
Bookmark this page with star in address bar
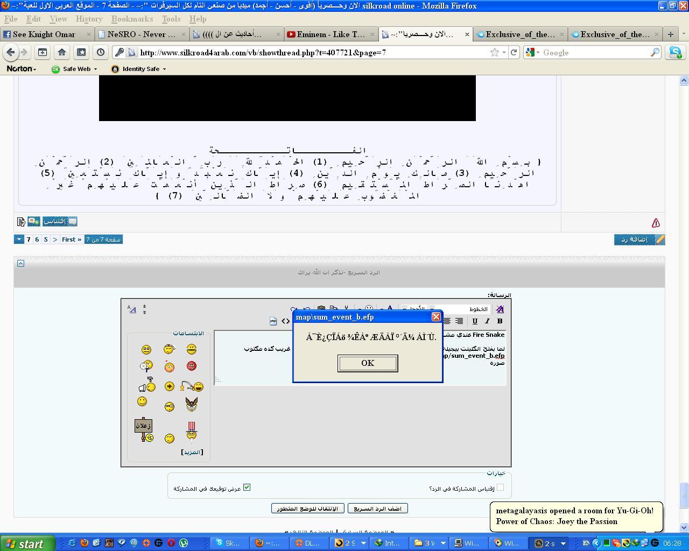494,52
